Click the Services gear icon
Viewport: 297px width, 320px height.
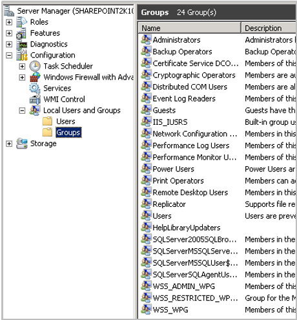pos(35,89)
